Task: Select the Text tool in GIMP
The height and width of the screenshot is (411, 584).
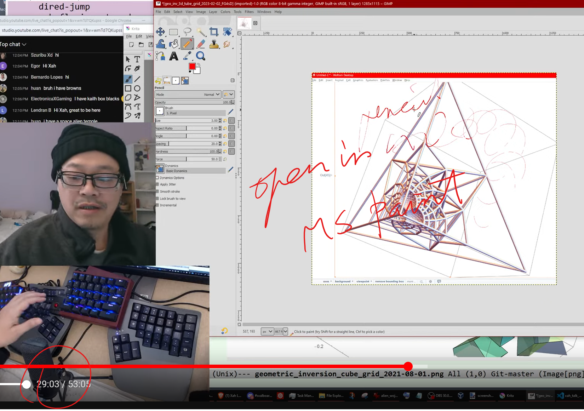Action: click(x=173, y=56)
